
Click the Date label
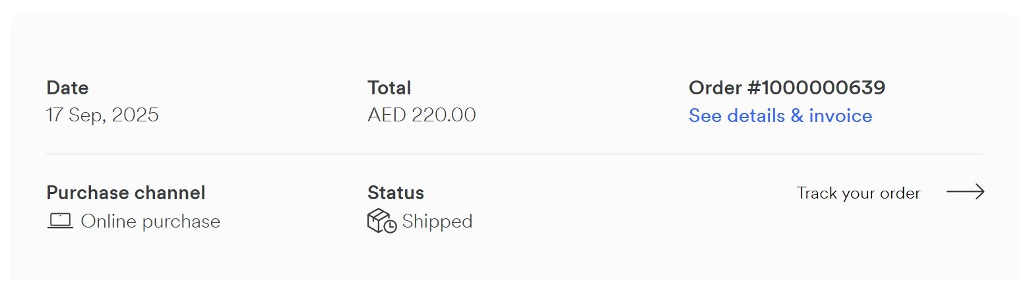(x=67, y=88)
